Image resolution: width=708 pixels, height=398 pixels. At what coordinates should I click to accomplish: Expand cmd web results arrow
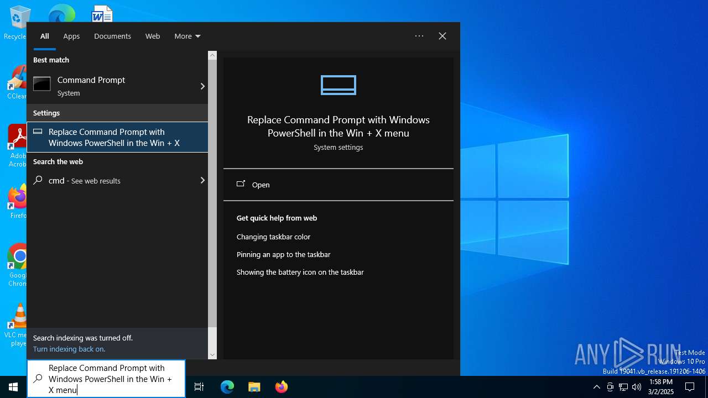202,180
